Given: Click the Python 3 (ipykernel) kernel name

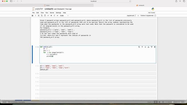Looking at the screenshot, I should coord(147,15).
